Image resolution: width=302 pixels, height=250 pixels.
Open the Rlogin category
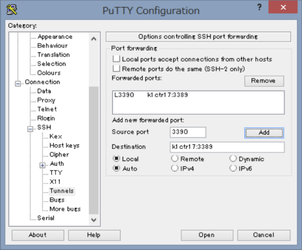[46, 118]
